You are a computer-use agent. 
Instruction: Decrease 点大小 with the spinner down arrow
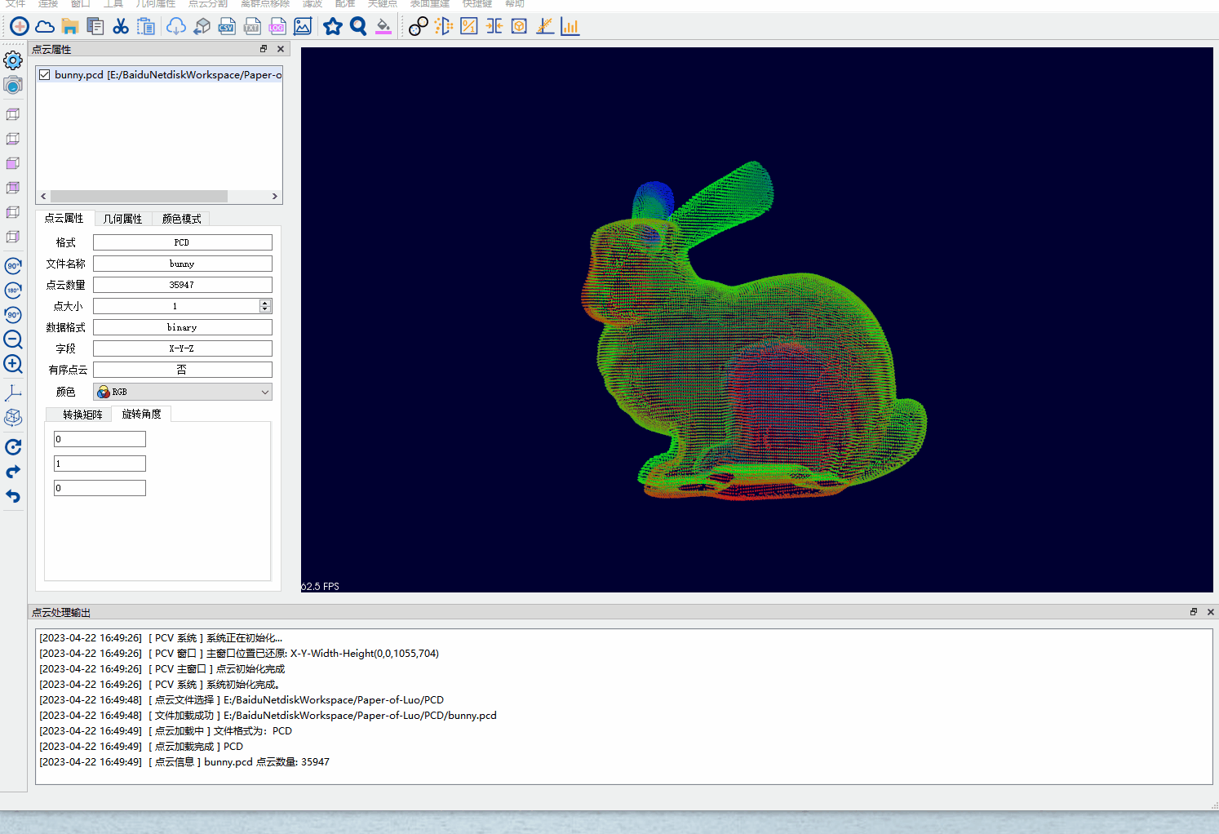(x=264, y=309)
